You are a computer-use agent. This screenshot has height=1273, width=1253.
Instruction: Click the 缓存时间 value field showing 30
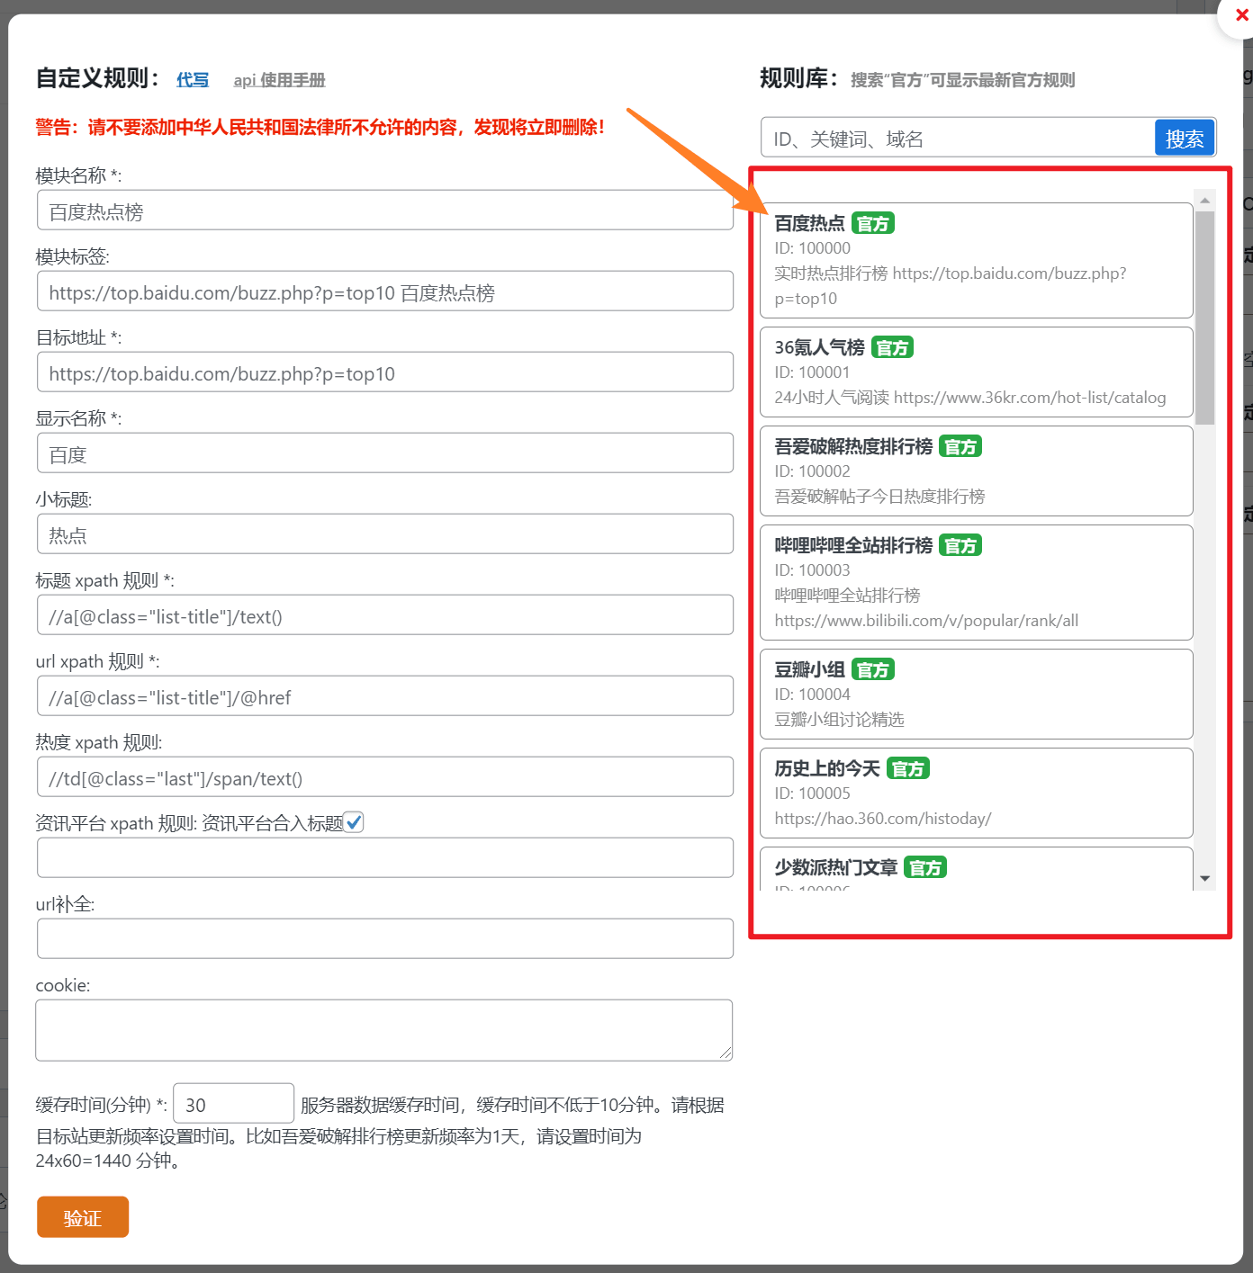click(233, 1103)
